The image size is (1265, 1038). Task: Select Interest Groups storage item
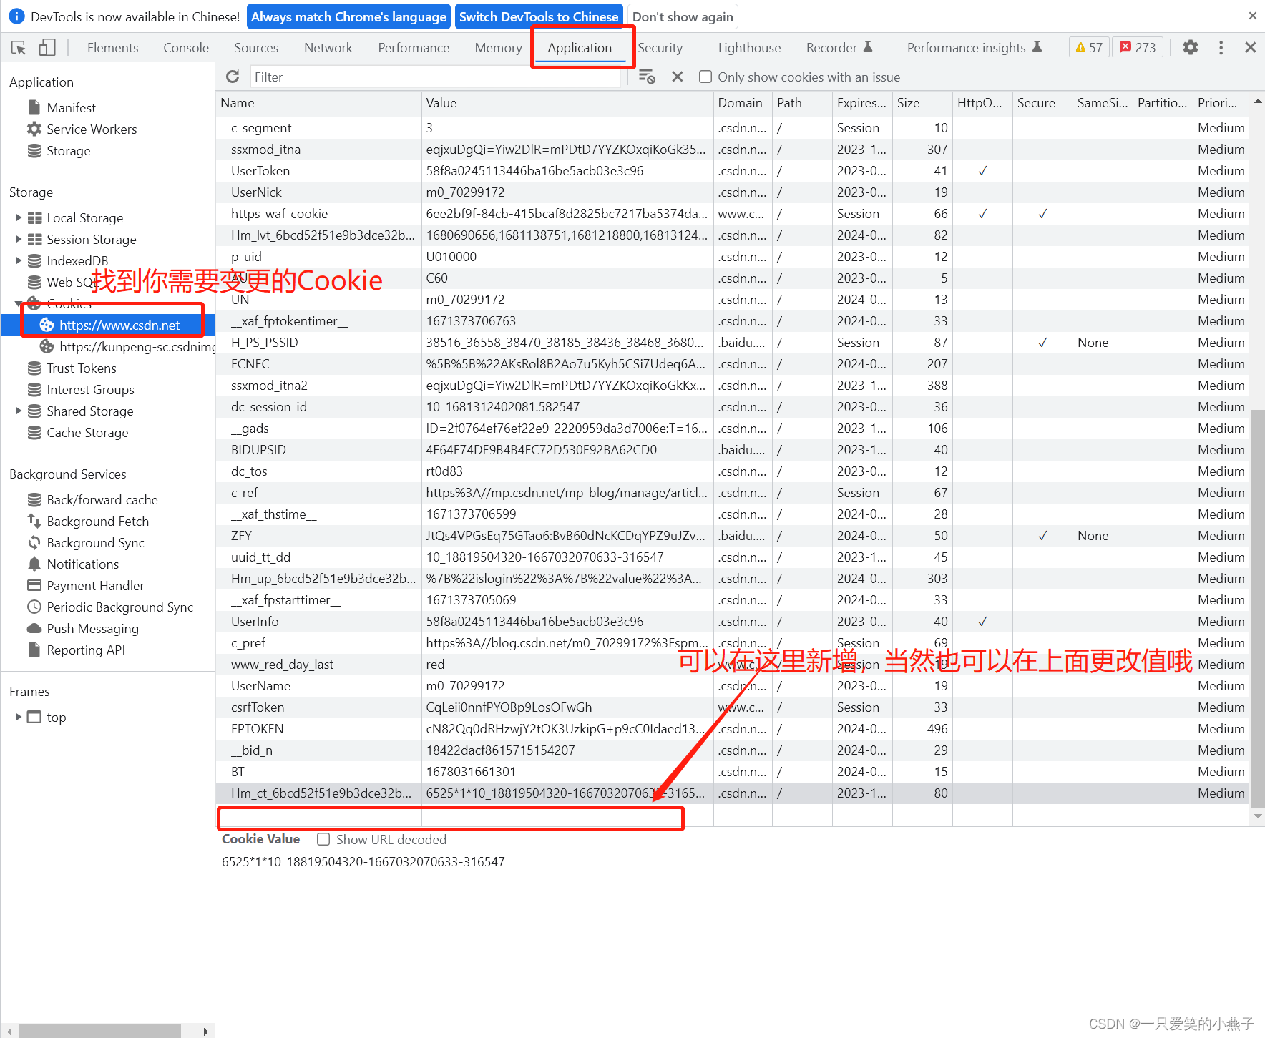pyautogui.click(x=90, y=390)
